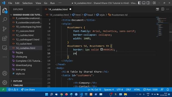Split the editor right
The image size is (172, 97).
click(x=163, y=9)
